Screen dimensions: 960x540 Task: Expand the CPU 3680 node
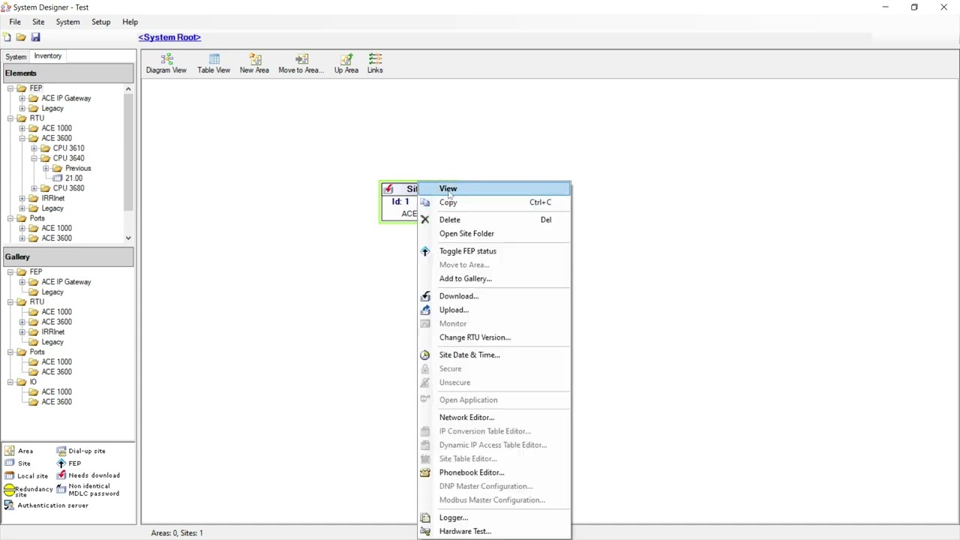34,188
